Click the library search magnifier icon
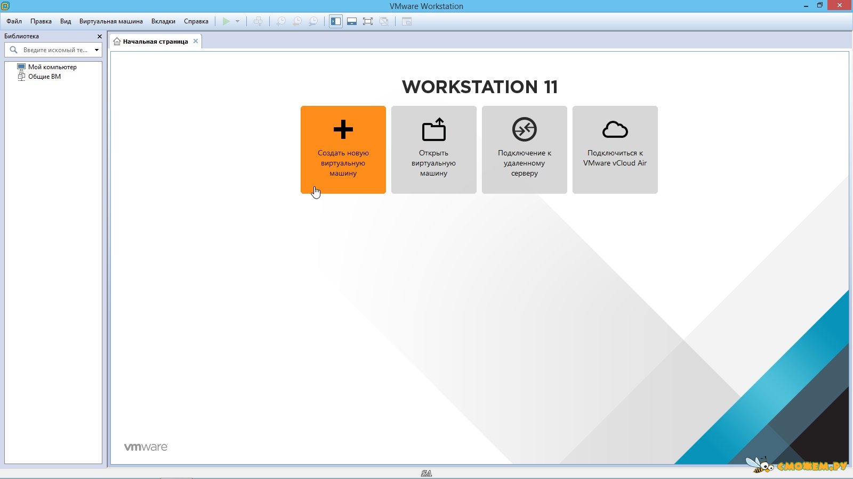The image size is (853, 479). click(x=14, y=50)
